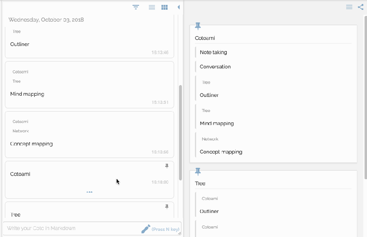Switch timeline to tile grid view

coord(165,7)
